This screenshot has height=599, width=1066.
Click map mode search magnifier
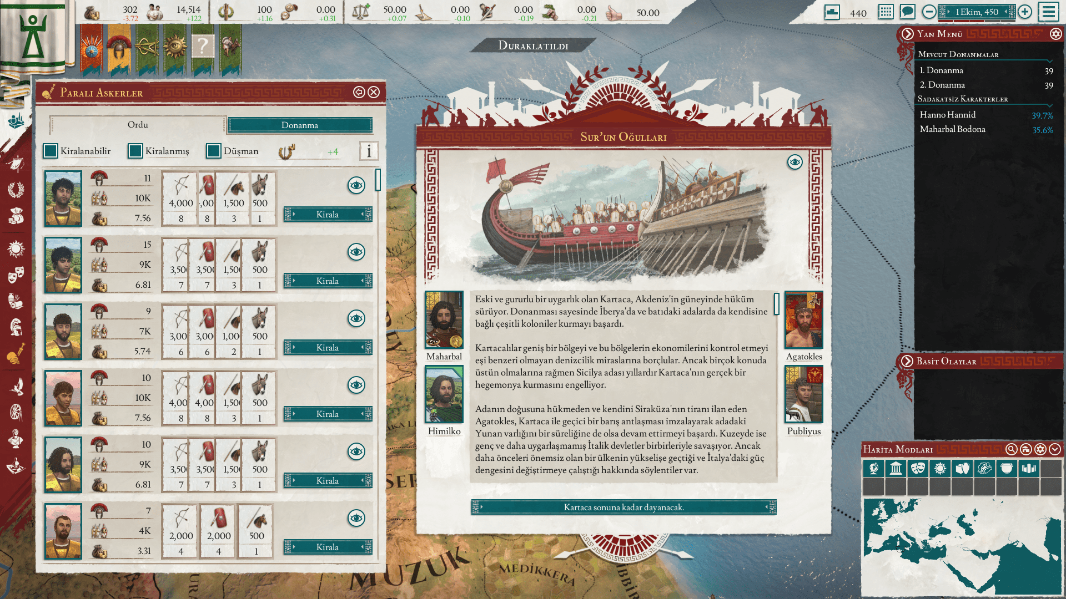(1011, 449)
